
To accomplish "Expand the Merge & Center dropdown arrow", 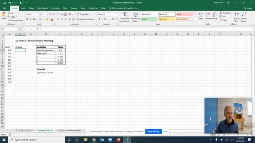I will [x=96, y=19].
